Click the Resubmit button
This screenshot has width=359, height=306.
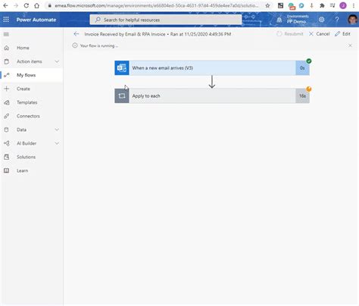click(290, 34)
